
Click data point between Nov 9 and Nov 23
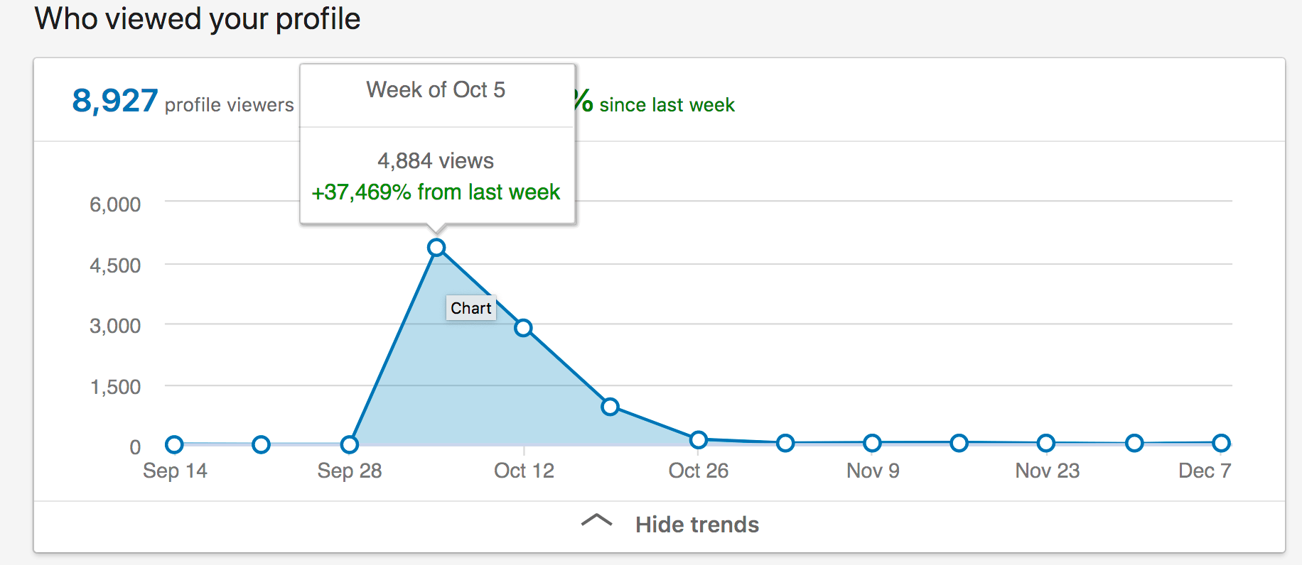point(959,444)
